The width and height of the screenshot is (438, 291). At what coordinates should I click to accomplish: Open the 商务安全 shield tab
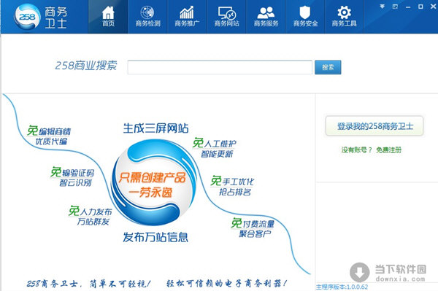[305, 17]
